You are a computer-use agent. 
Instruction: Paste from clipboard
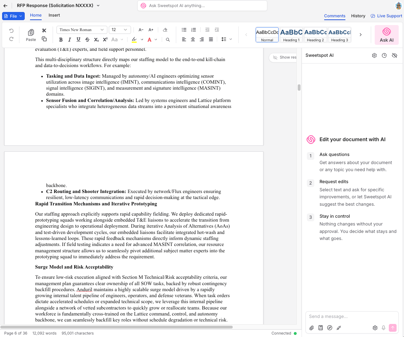coord(31,35)
